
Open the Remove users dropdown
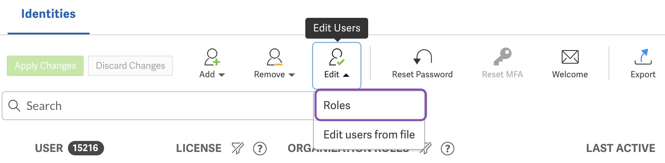(274, 64)
